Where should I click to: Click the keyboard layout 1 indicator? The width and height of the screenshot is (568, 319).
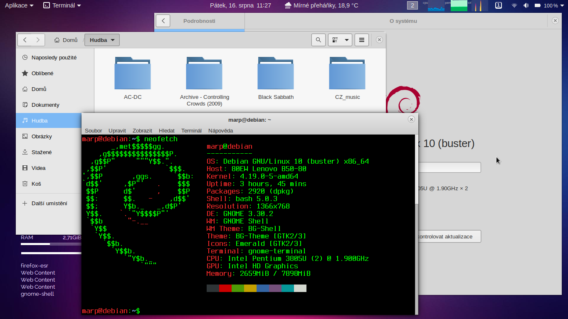(x=499, y=5)
